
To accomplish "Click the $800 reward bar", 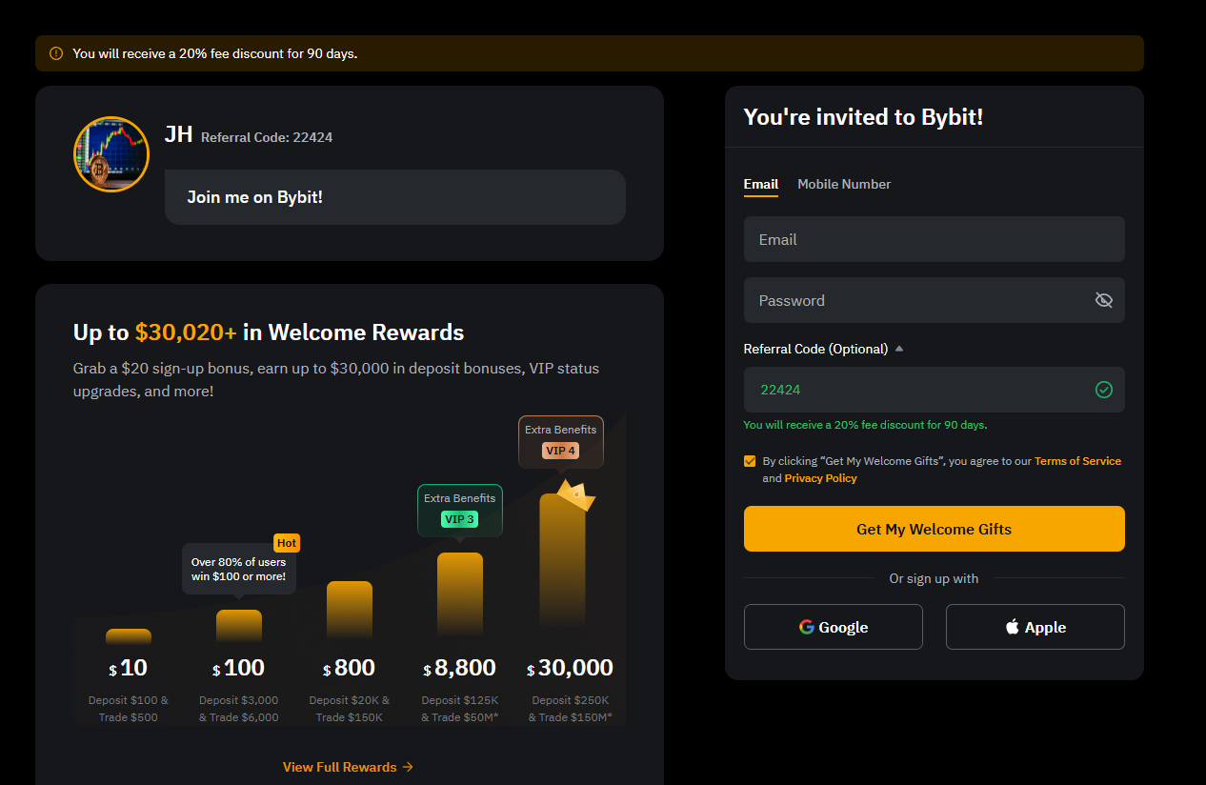I will 350,611.
